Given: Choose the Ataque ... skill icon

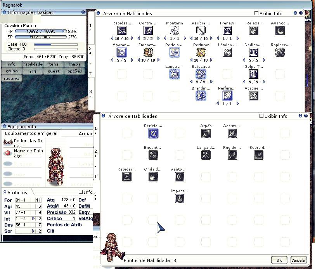Looking at the screenshot, I should click(x=254, y=96).
